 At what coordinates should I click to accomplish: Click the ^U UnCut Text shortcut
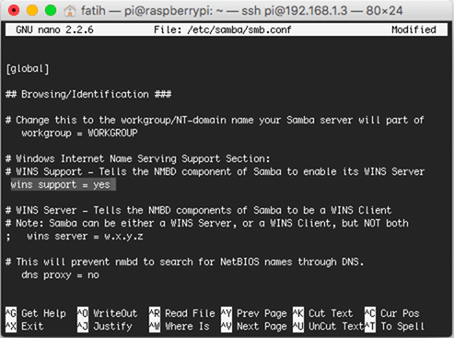pos(328,326)
